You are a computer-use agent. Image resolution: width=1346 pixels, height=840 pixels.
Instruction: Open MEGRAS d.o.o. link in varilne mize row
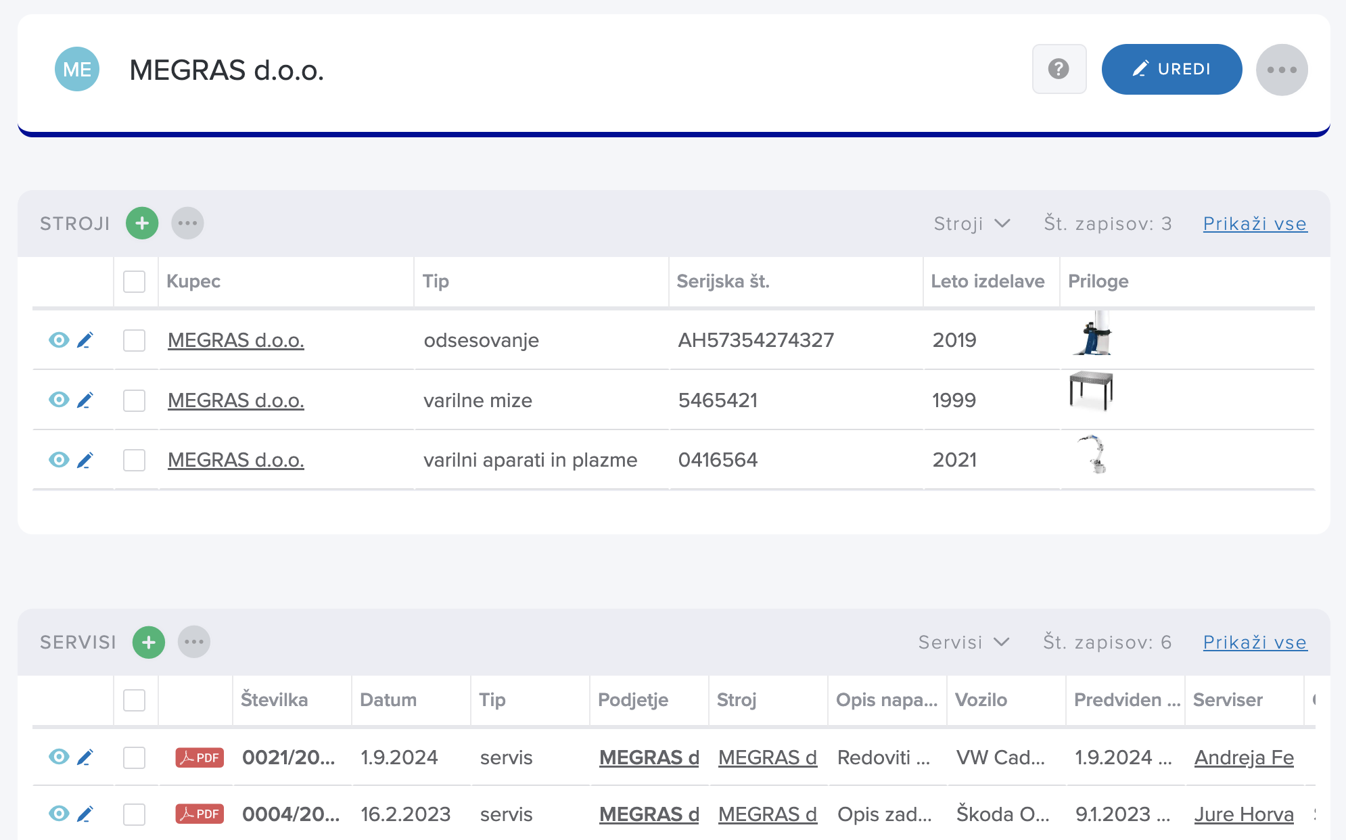pos(235,400)
